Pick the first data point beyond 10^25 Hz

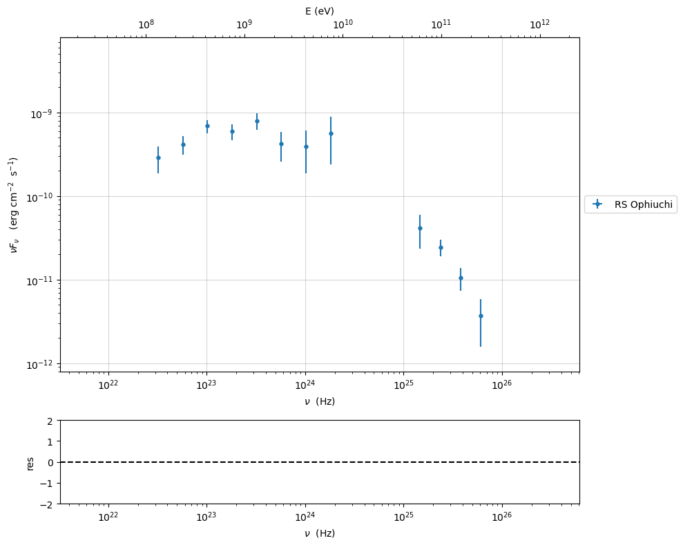click(420, 228)
